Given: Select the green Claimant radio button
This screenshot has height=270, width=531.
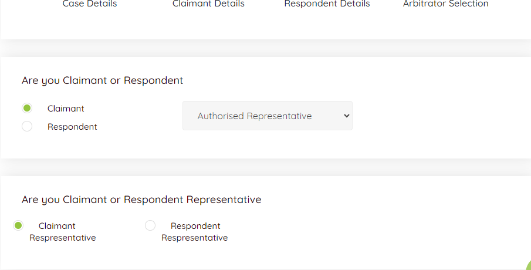Looking at the screenshot, I should [27, 108].
